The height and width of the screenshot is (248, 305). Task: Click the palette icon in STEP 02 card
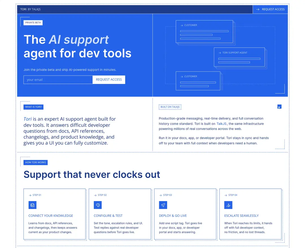pyautogui.click(x=98, y=205)
